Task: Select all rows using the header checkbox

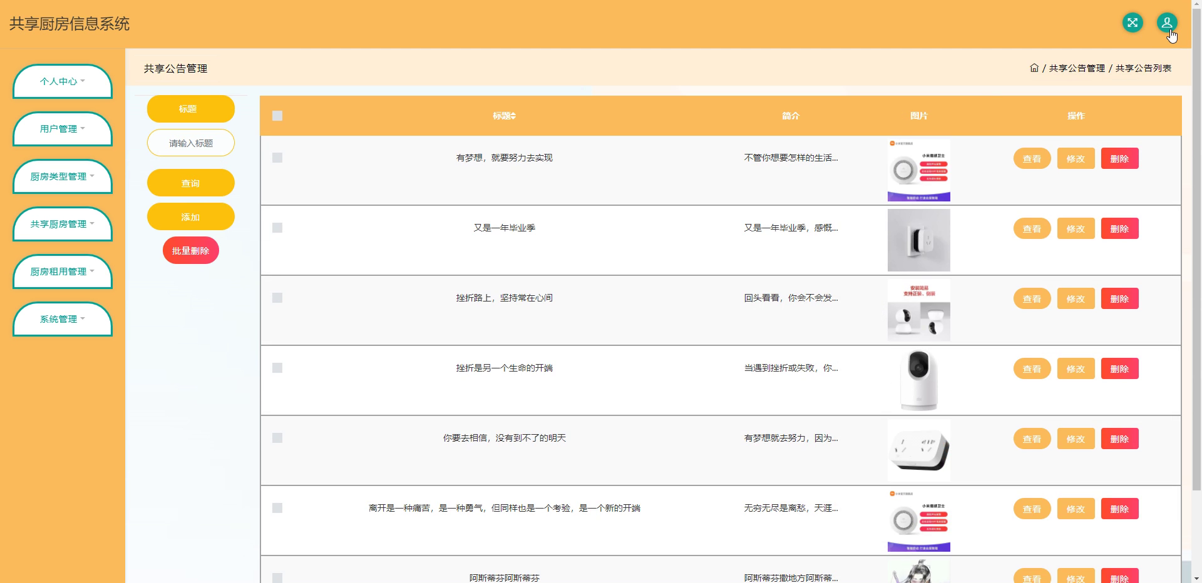Action: 277,116
